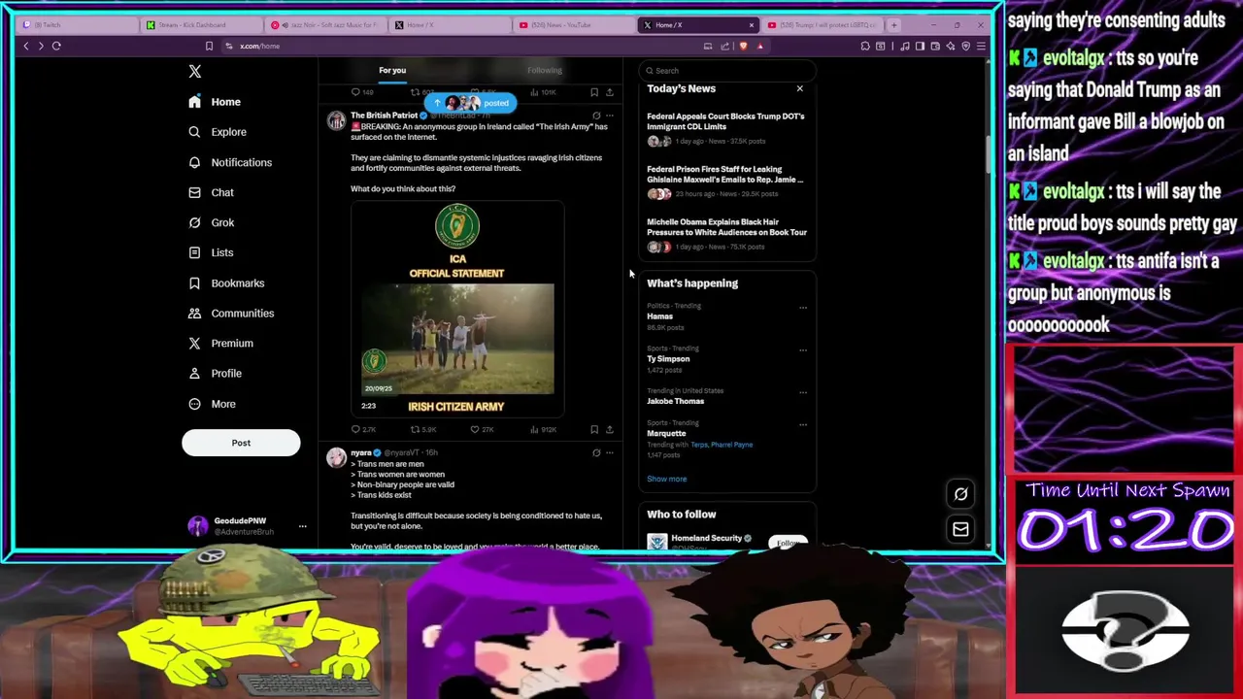
Task: Open nyara's profile avatar
Action: tap(336, 458)
